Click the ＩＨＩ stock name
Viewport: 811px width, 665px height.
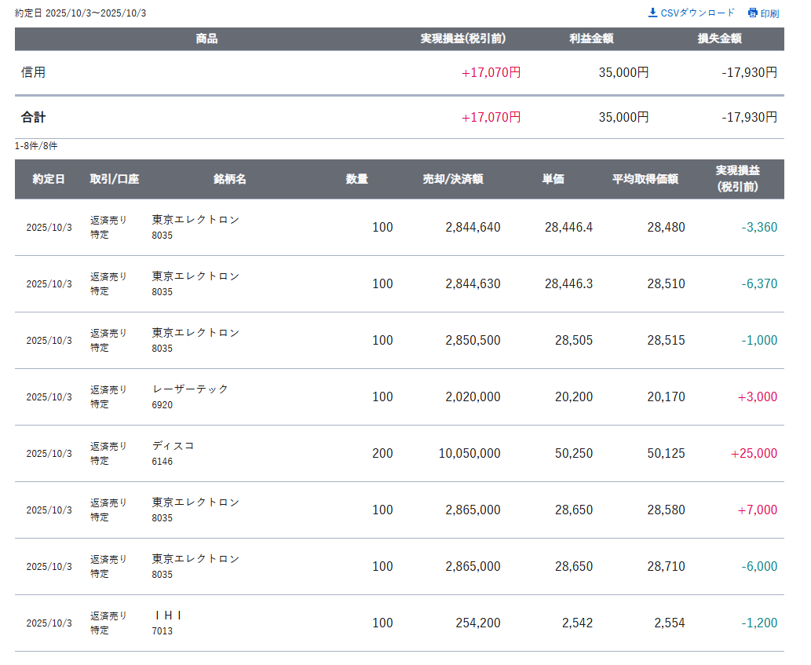pyautogui.click(x=167, y=616)
